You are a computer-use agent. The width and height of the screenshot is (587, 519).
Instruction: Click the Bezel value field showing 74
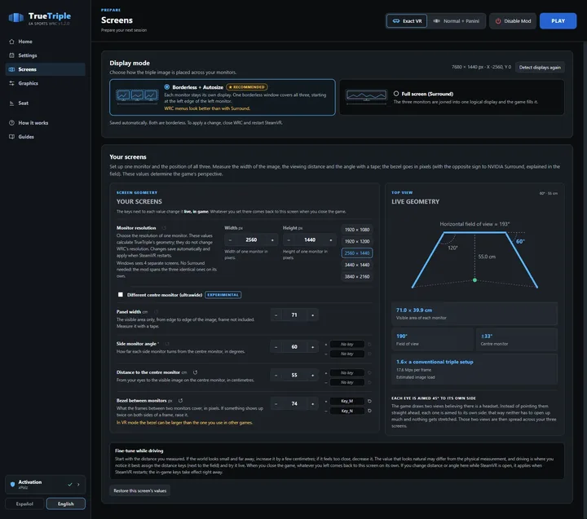pyautogui.click(x=294, y=404)
